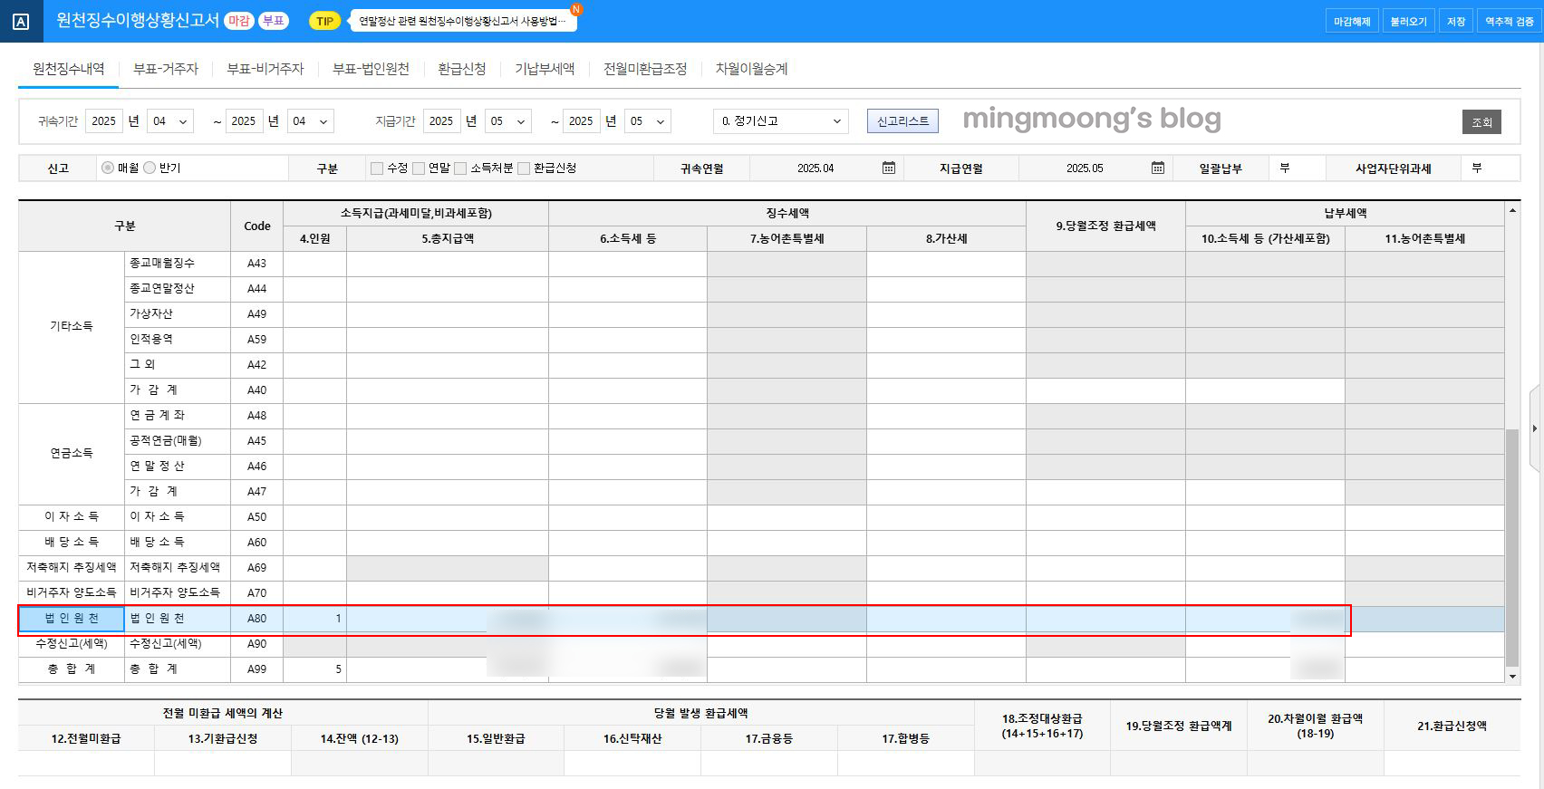Select the 매월 radio button
The width and height of the screenshot is (1544, 789).
coord(108,168)
